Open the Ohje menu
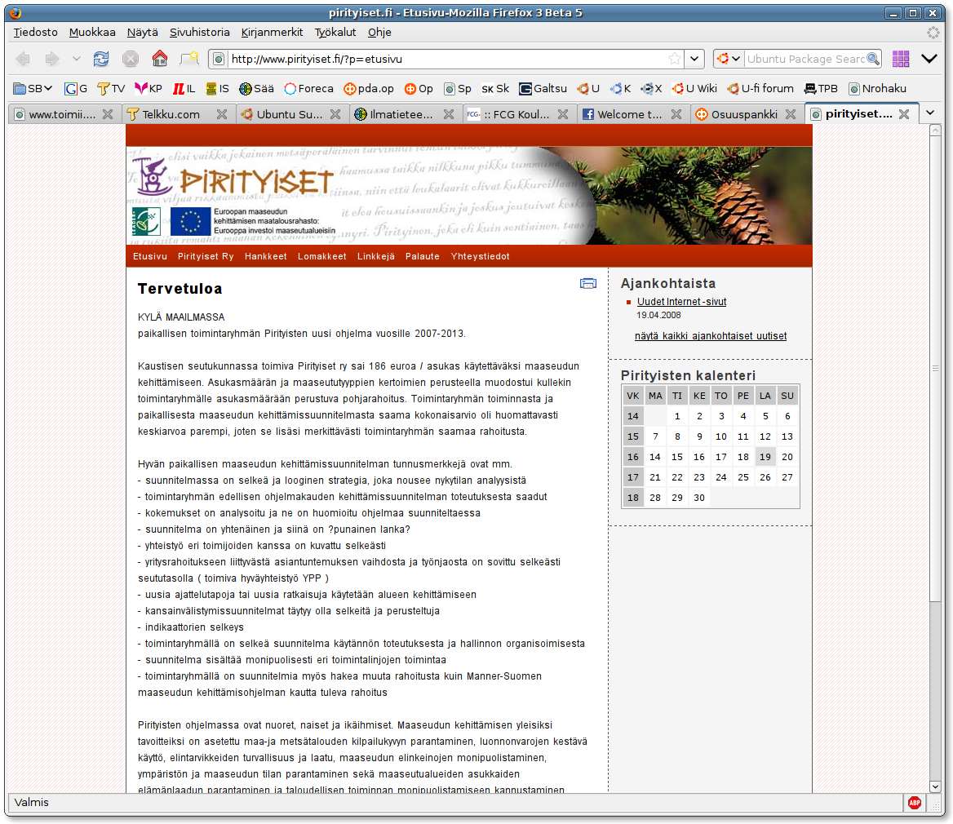This screenshot has width=953, height=824. pos(379,32)
